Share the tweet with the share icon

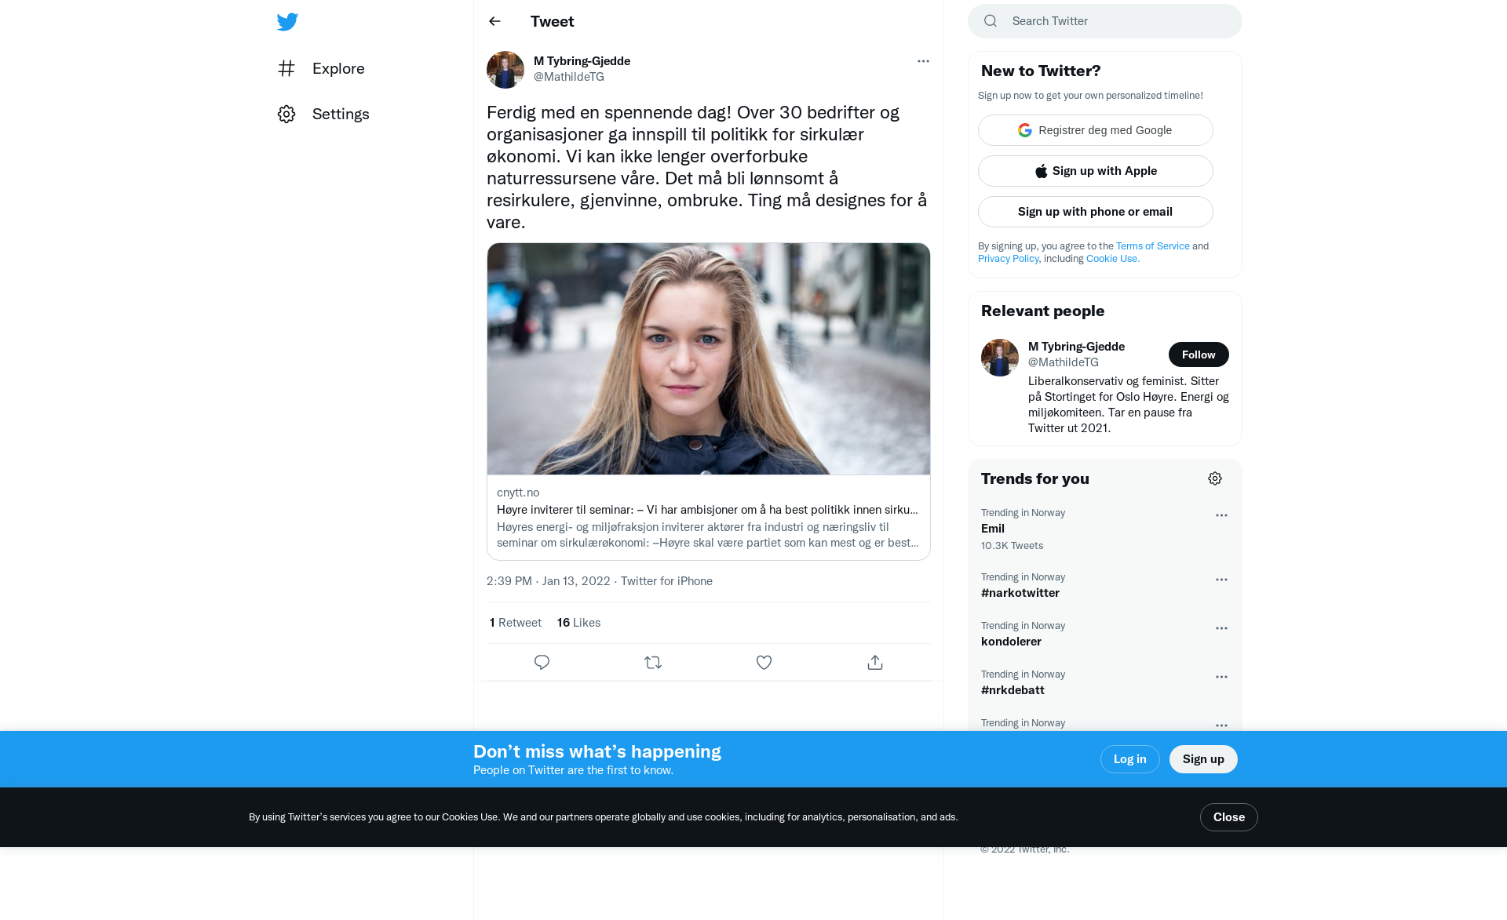[875, 662]
